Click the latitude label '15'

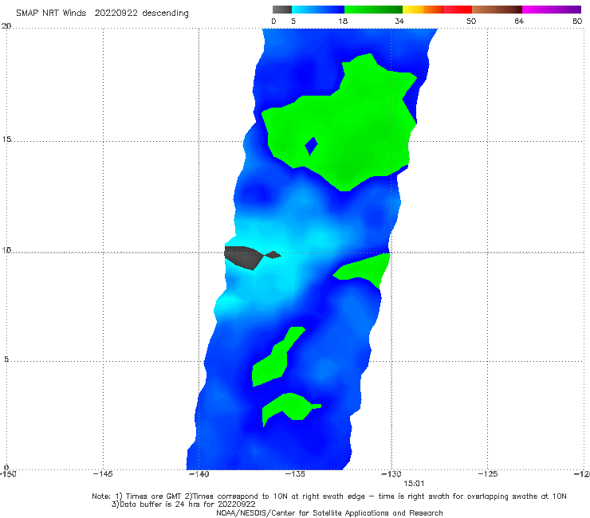6,139
